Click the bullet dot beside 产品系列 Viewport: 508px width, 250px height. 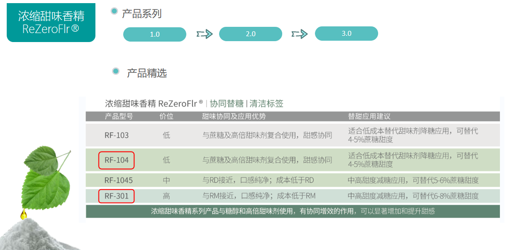click(114, 11)
